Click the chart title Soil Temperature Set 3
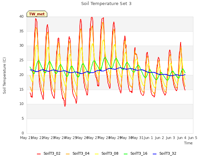Viewport: 213px width, 160px height. point(106,4)
